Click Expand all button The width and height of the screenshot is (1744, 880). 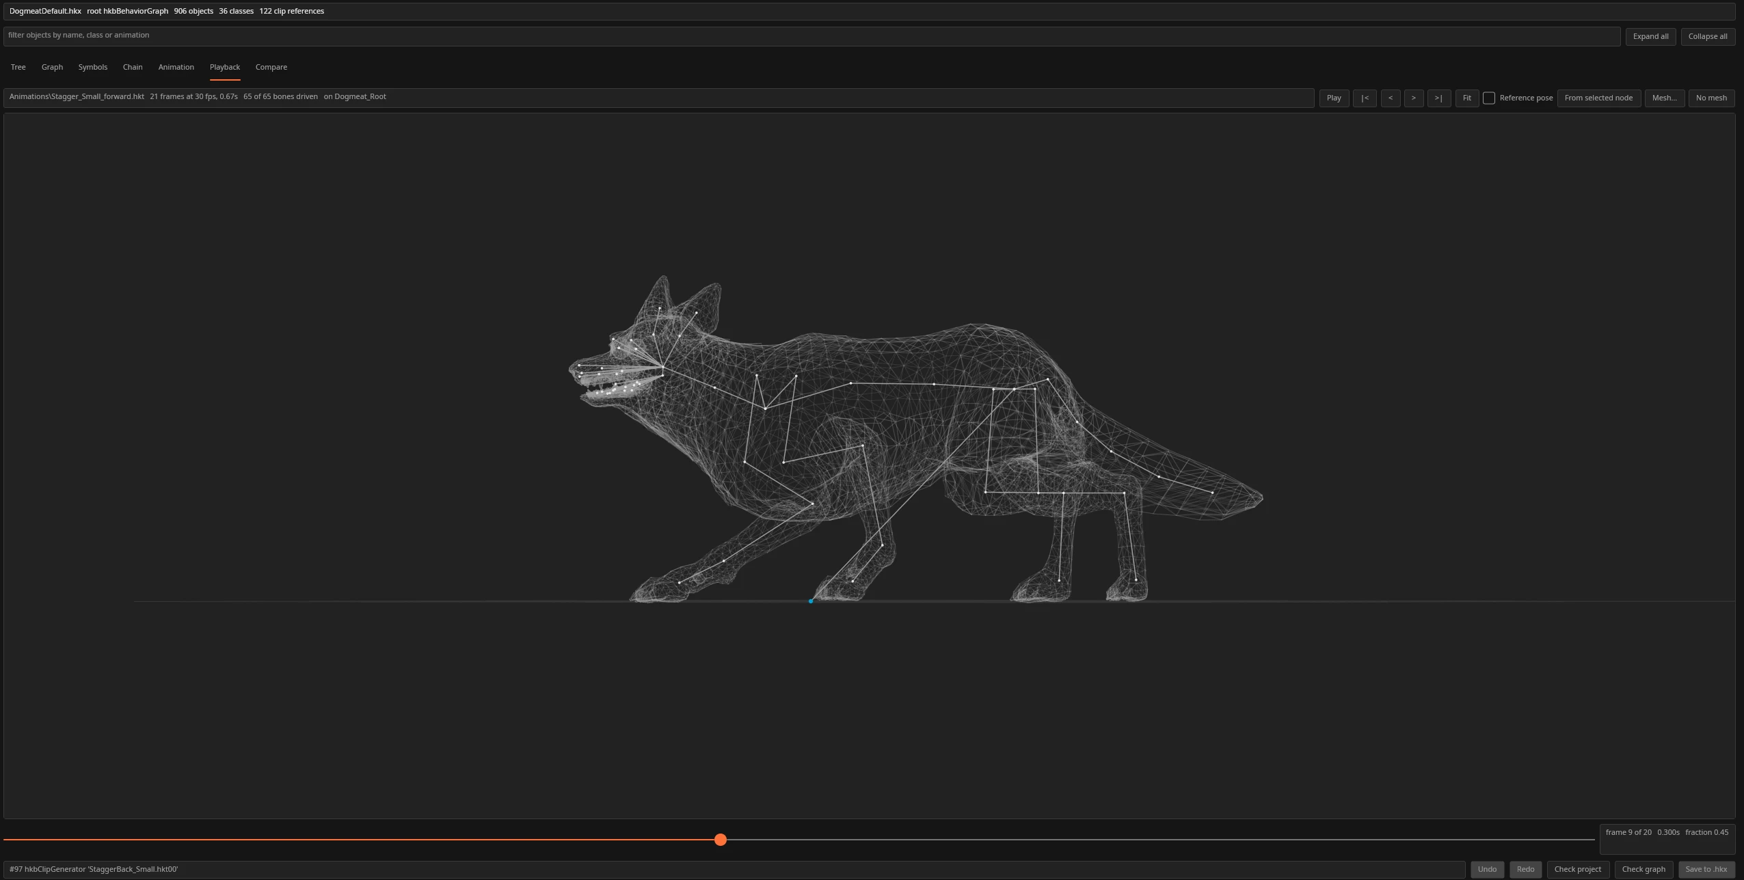point(1650,36)
